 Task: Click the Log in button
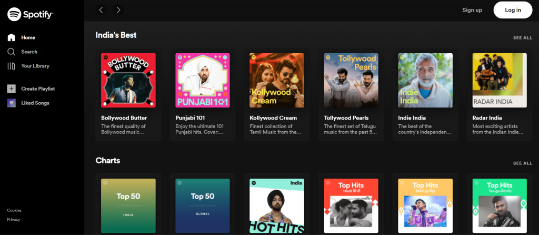coord(513,10)
